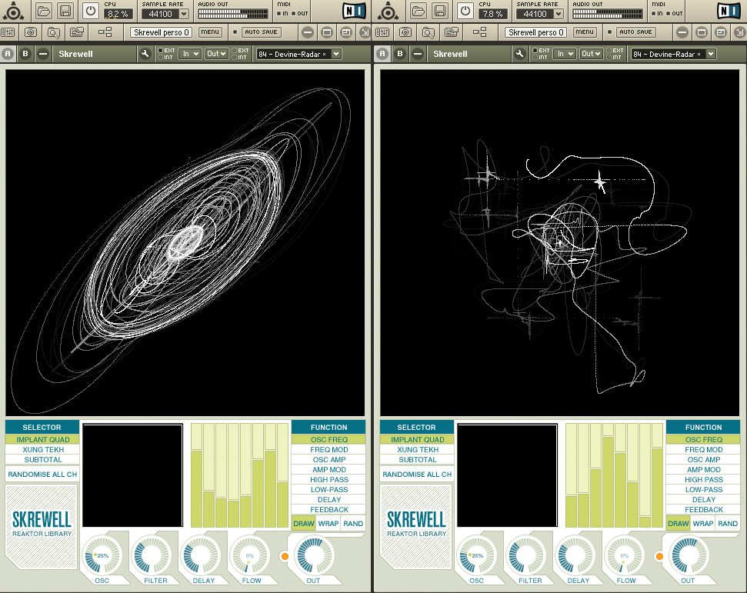The width and height of the screenshot is (747, 593).
Task: Toggle the audio power button in left window
Action: pos(91,11)
